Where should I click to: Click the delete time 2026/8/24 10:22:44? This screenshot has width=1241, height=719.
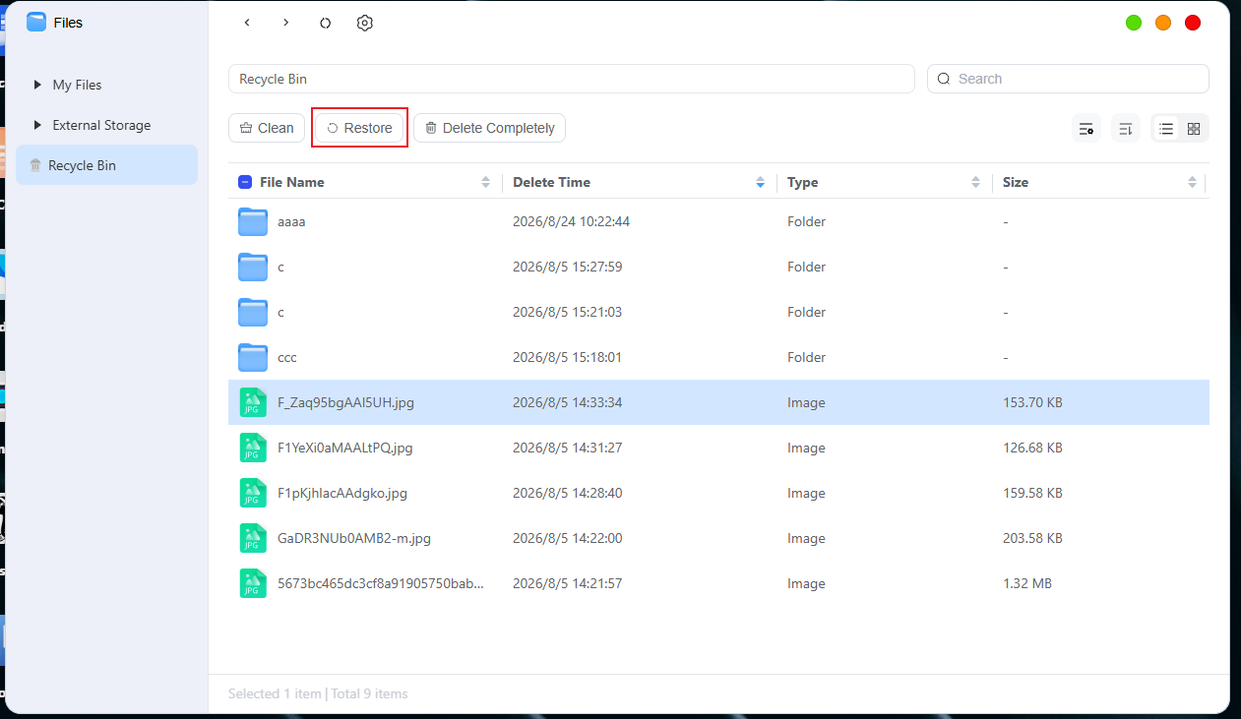571,222
